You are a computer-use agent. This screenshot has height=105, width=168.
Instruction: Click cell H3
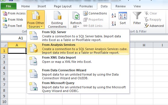(x=144, y=62)
